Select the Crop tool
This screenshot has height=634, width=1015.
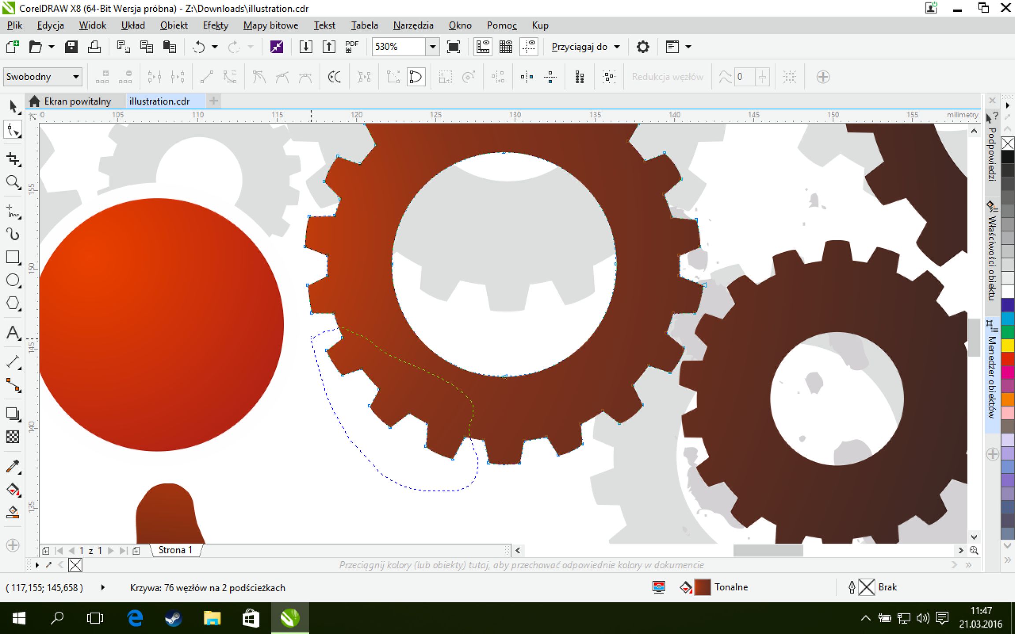13,159
